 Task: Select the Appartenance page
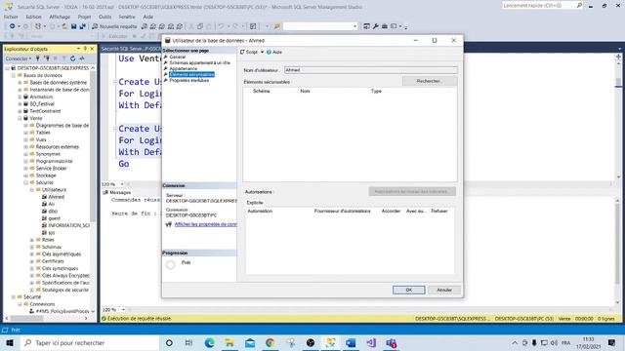click(x=183, y=68)
